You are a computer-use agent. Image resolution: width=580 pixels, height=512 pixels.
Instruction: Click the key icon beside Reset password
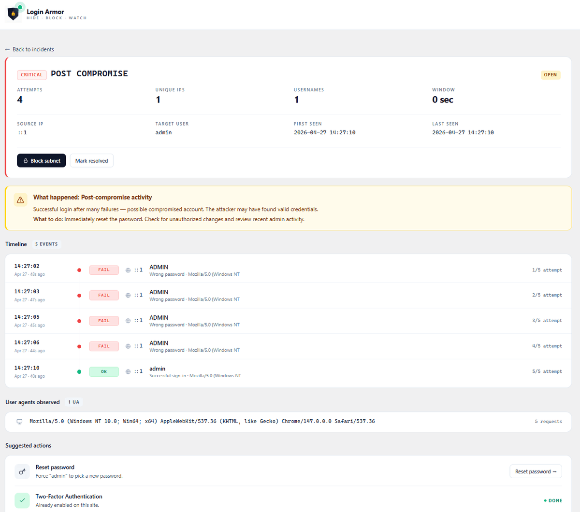coord(22,471)
